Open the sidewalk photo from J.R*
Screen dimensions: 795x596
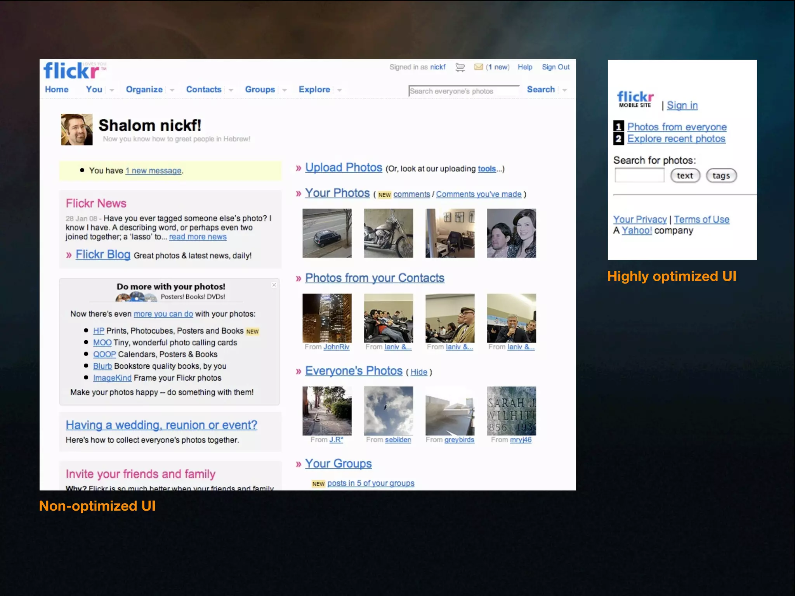327,411
